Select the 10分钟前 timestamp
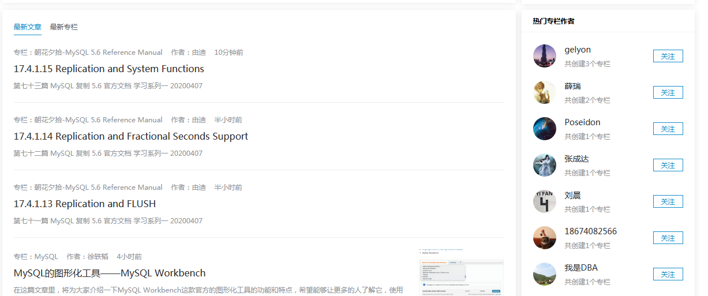 pos(228,53)
